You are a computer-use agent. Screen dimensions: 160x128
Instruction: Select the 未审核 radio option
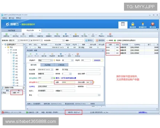click(107, 41)
